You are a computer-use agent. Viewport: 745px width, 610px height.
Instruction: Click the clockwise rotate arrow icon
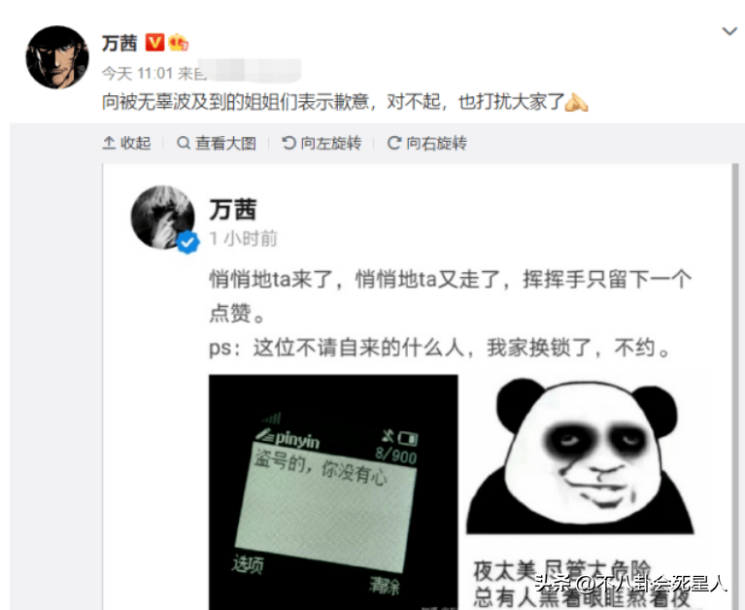point(394,143)
